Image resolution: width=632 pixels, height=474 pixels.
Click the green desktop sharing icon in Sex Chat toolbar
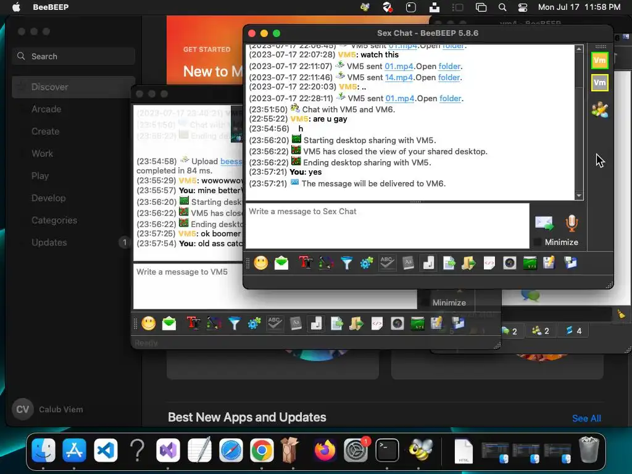tap(530, 263)
